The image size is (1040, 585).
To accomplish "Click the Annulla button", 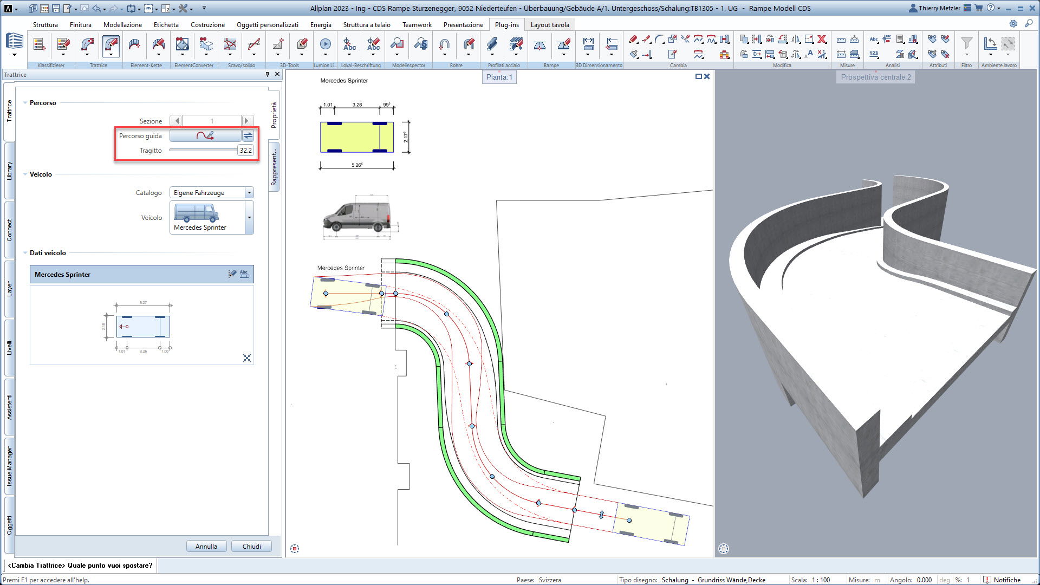I will coord(206,546).
